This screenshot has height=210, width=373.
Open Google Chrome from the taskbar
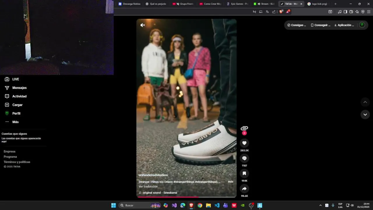click(200, 205)
